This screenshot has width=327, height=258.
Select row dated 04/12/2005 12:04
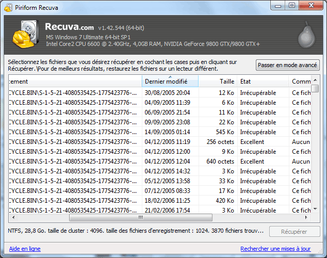click(x=160, y=162)
